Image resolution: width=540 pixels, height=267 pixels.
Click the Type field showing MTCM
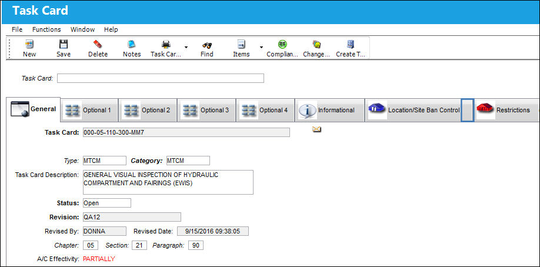pyautogui.click(x=105, y=161)
